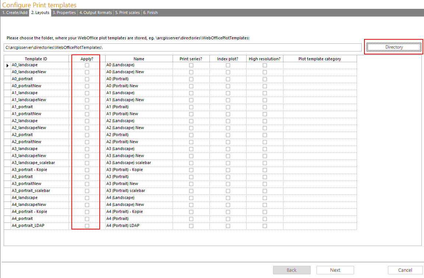Switch to the 1. Create/Add tab
Viewport: 424px width, 278px height.
coord(15,13)
